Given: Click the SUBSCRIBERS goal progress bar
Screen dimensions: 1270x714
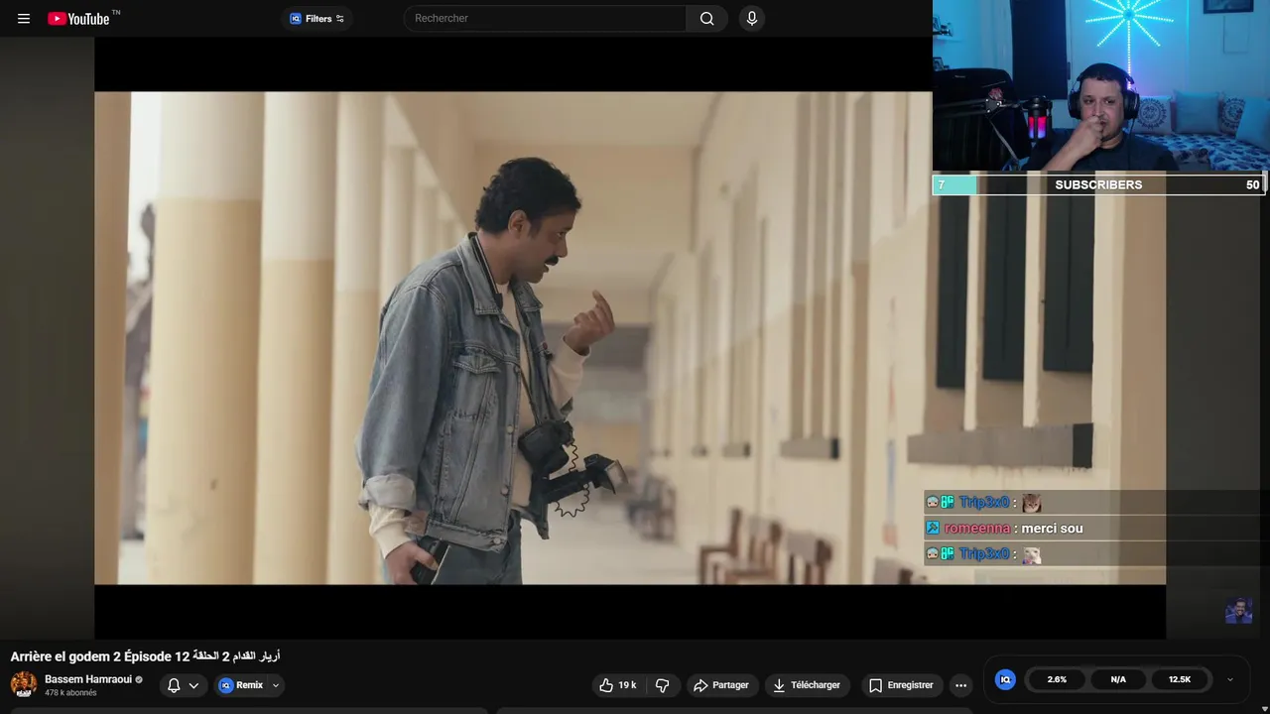Looking at the screenshot, I should [x=1098, y=184].
